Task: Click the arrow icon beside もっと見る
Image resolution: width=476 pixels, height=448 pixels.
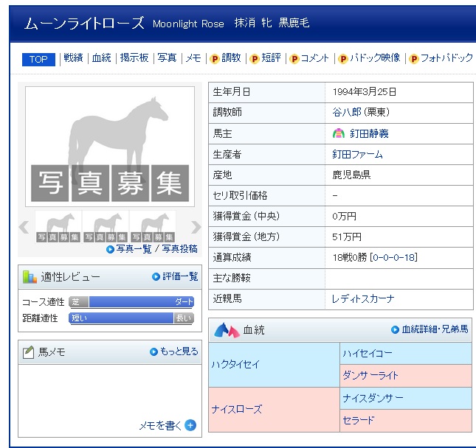Action: click(154, 351)
